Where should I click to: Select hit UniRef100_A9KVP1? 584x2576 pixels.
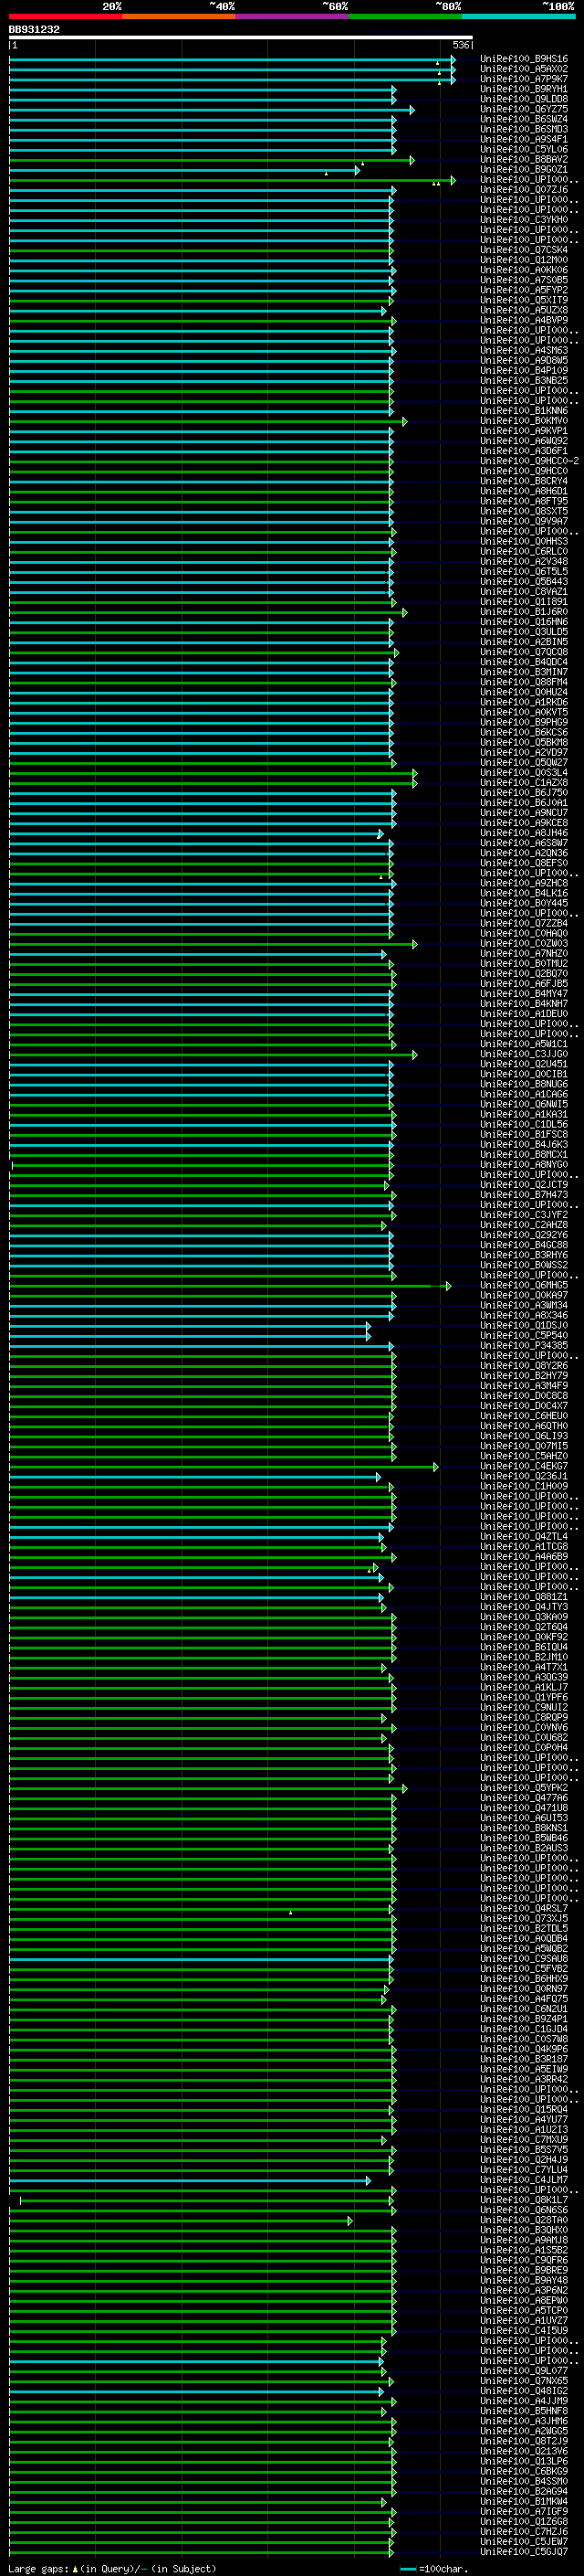tap(524, 431)
